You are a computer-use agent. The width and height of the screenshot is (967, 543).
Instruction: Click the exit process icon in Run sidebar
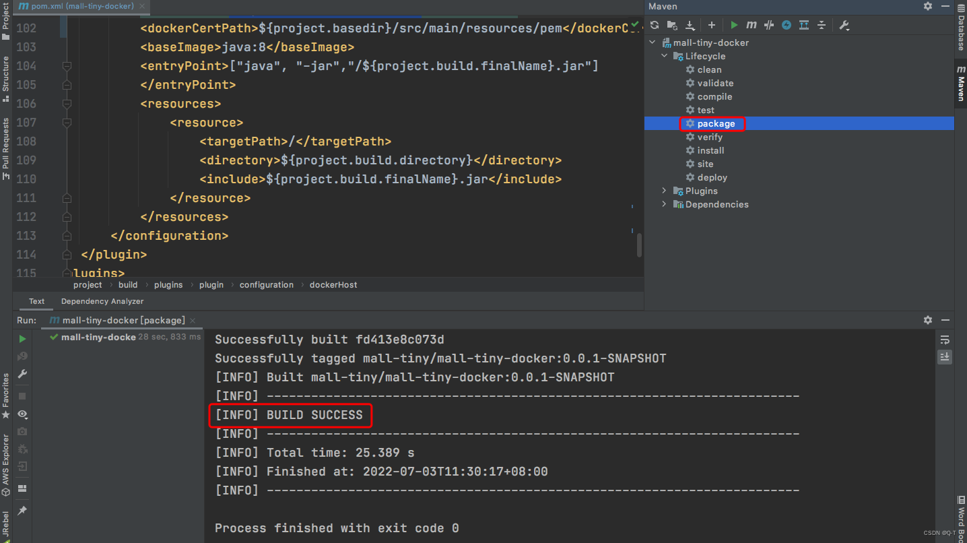(x=22, y=466)
